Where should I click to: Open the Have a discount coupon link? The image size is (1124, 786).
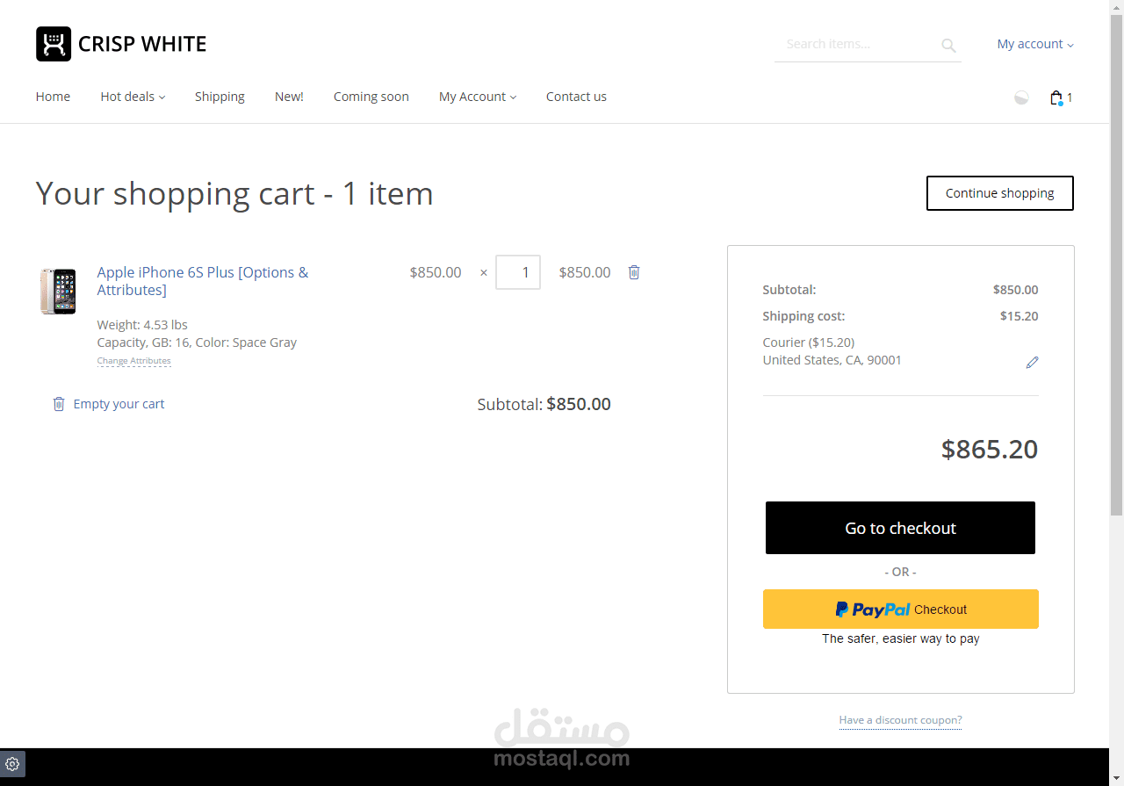[x=900, y=720]
